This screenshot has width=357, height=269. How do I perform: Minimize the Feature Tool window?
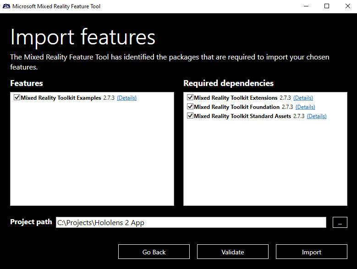click(x=306, y=6)
